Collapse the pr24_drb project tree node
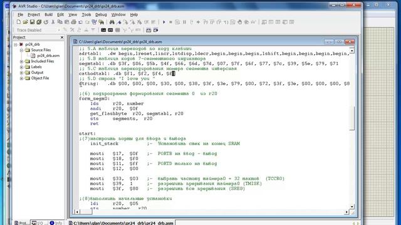 [x=16, y=44]
